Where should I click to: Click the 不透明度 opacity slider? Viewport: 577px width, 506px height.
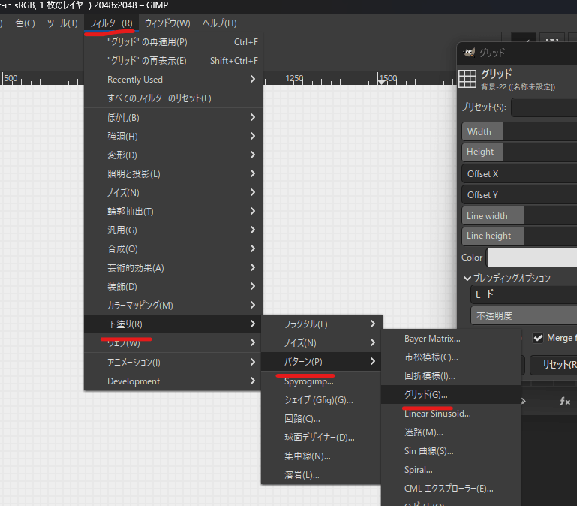coord(523,316)
